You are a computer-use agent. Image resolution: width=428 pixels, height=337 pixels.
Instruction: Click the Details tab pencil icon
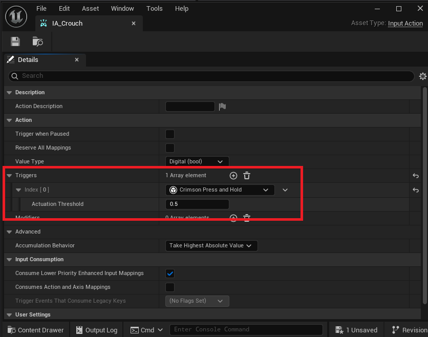tap(11, 59)
